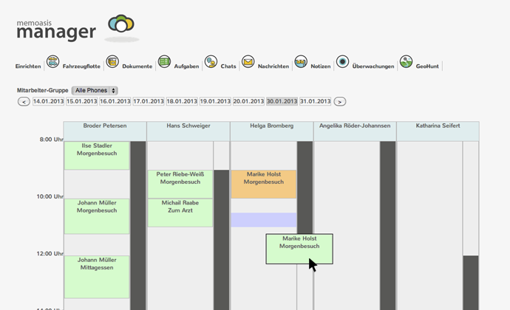Go to previous dates with < button
The height and width of the screenshot is (310, 510).
[24, 102]
